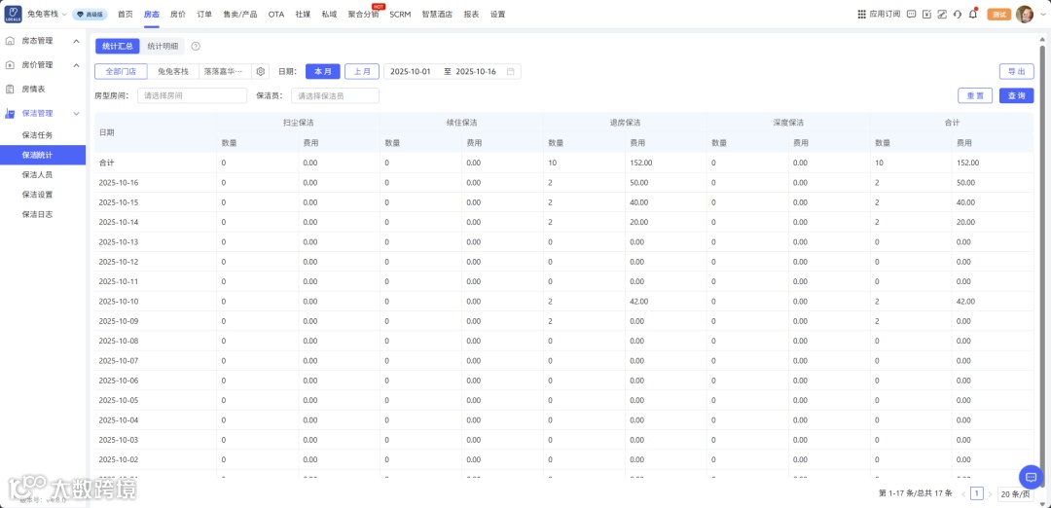Select 落落嘉华 store filter
1051x508 pixels.
point(225,71)
